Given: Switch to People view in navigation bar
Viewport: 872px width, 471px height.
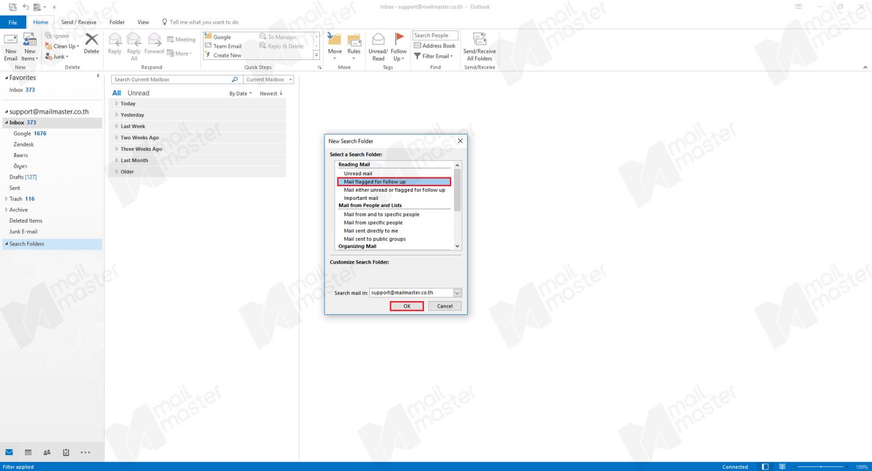Looking at the screenshot, I should point(47,452).
